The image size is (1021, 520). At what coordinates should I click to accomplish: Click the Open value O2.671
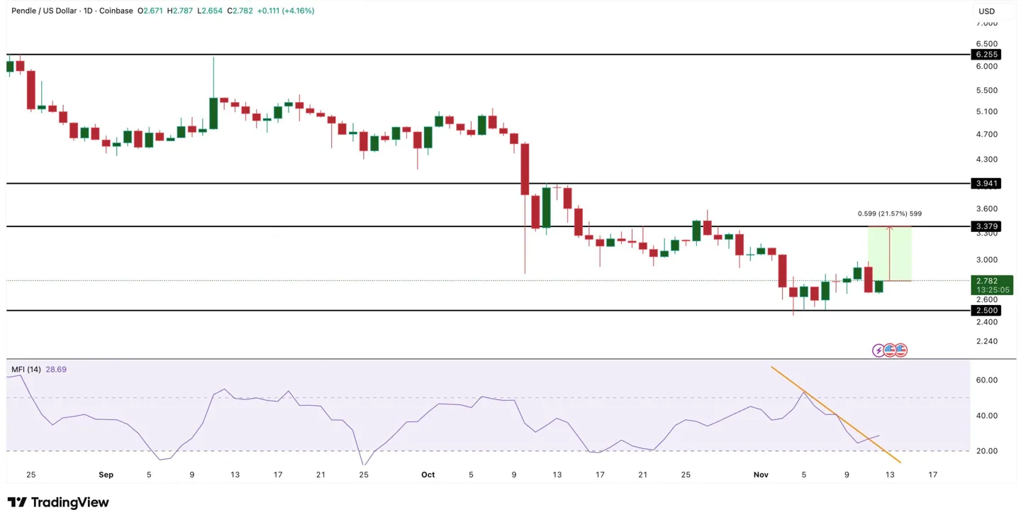click(x=150, y=11)
